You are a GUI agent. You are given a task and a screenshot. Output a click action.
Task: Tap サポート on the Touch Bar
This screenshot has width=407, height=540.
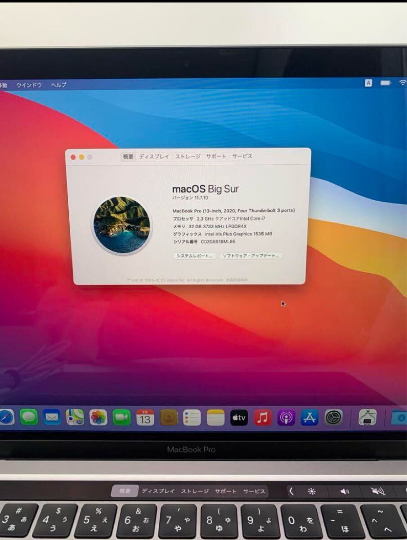226,491
